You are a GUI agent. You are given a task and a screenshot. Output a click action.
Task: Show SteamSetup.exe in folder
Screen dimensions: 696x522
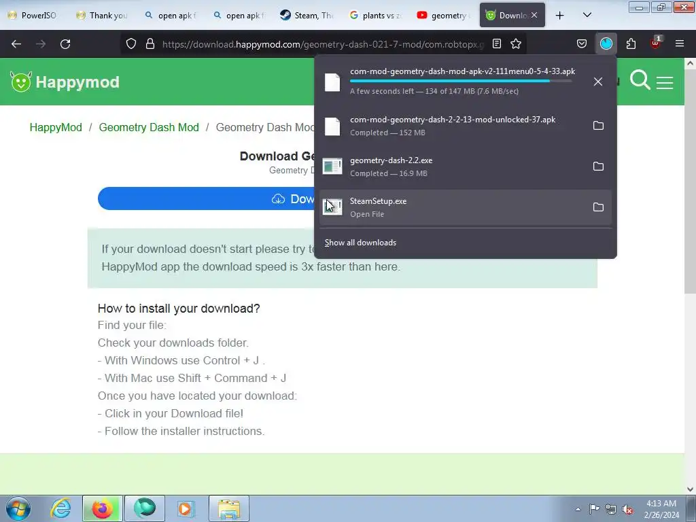click(x=598, y=207)
